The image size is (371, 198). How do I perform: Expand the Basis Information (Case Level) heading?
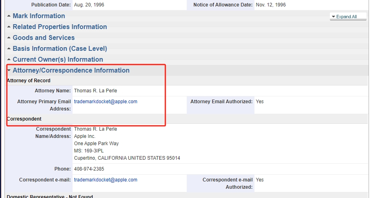pyautogui.click(x=60, y=49)
